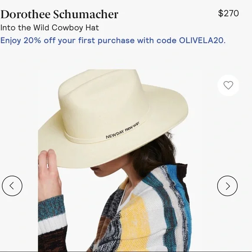Screen dimensions: 252x252
Task: Click the $270 price label
Action: click(x=229, y=13)
